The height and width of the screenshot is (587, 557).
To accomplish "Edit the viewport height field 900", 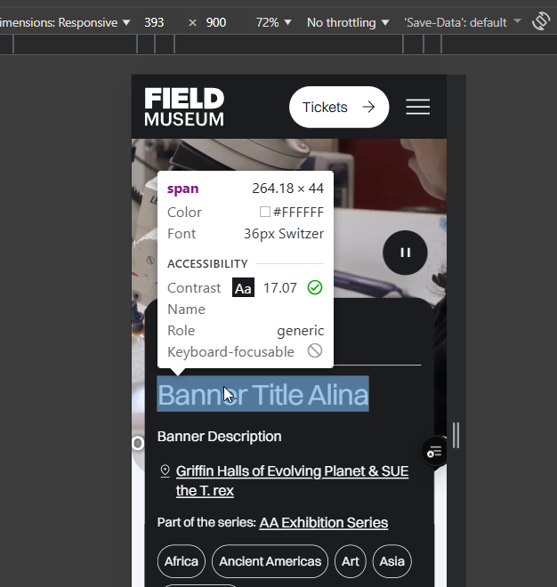I will (216, 22).
